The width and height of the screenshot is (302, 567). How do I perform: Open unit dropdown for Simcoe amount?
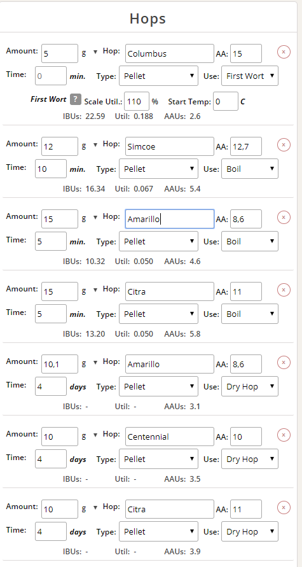coord(95,144)
